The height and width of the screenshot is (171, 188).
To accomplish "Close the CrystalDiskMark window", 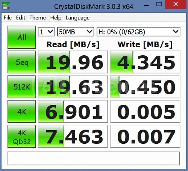I will [x=176, y=4].
